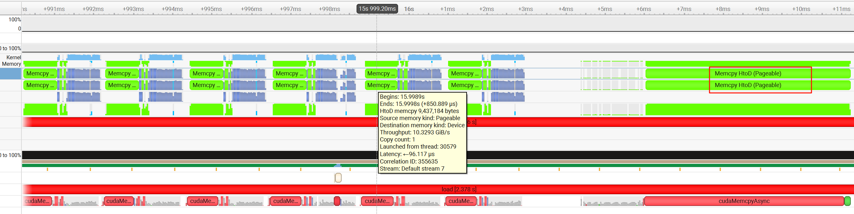Click the +10ms tick on time ruler
The height and width of the screenshot is (214, 854).
coord(801,9)
